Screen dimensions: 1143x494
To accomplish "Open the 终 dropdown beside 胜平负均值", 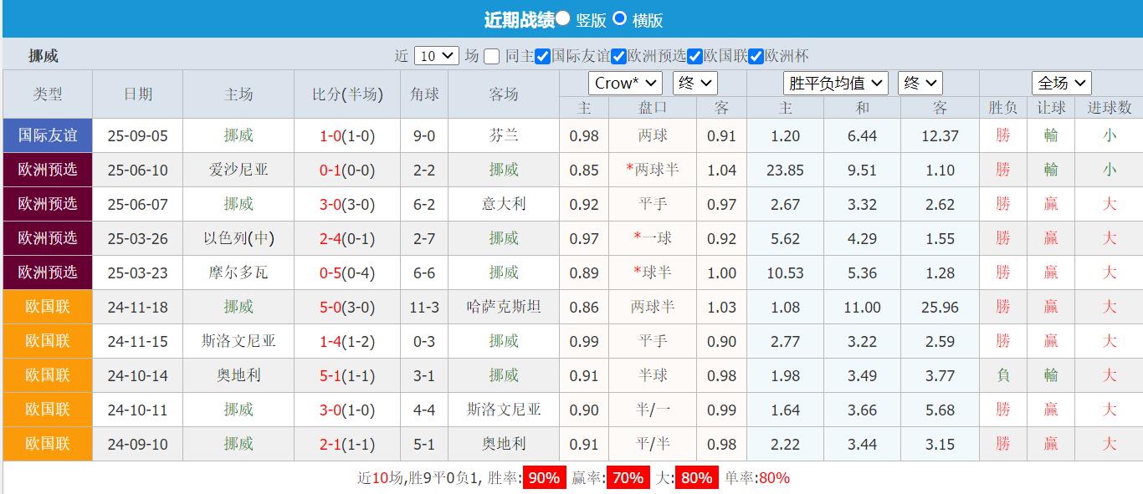I will (x=920, y=82).
